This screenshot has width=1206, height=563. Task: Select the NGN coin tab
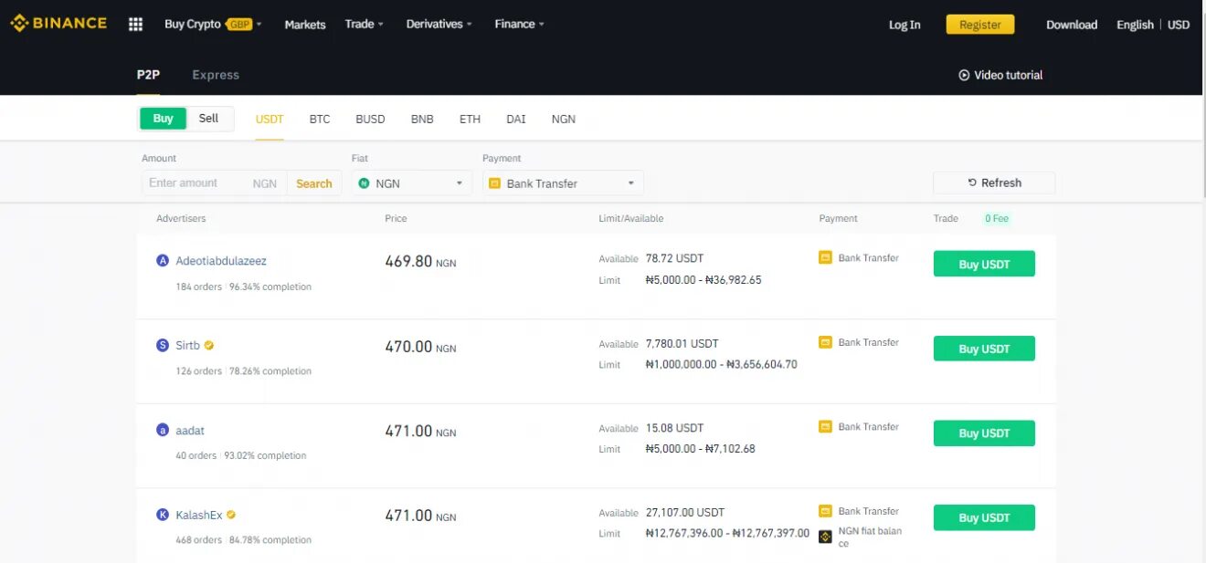(564, 120)
